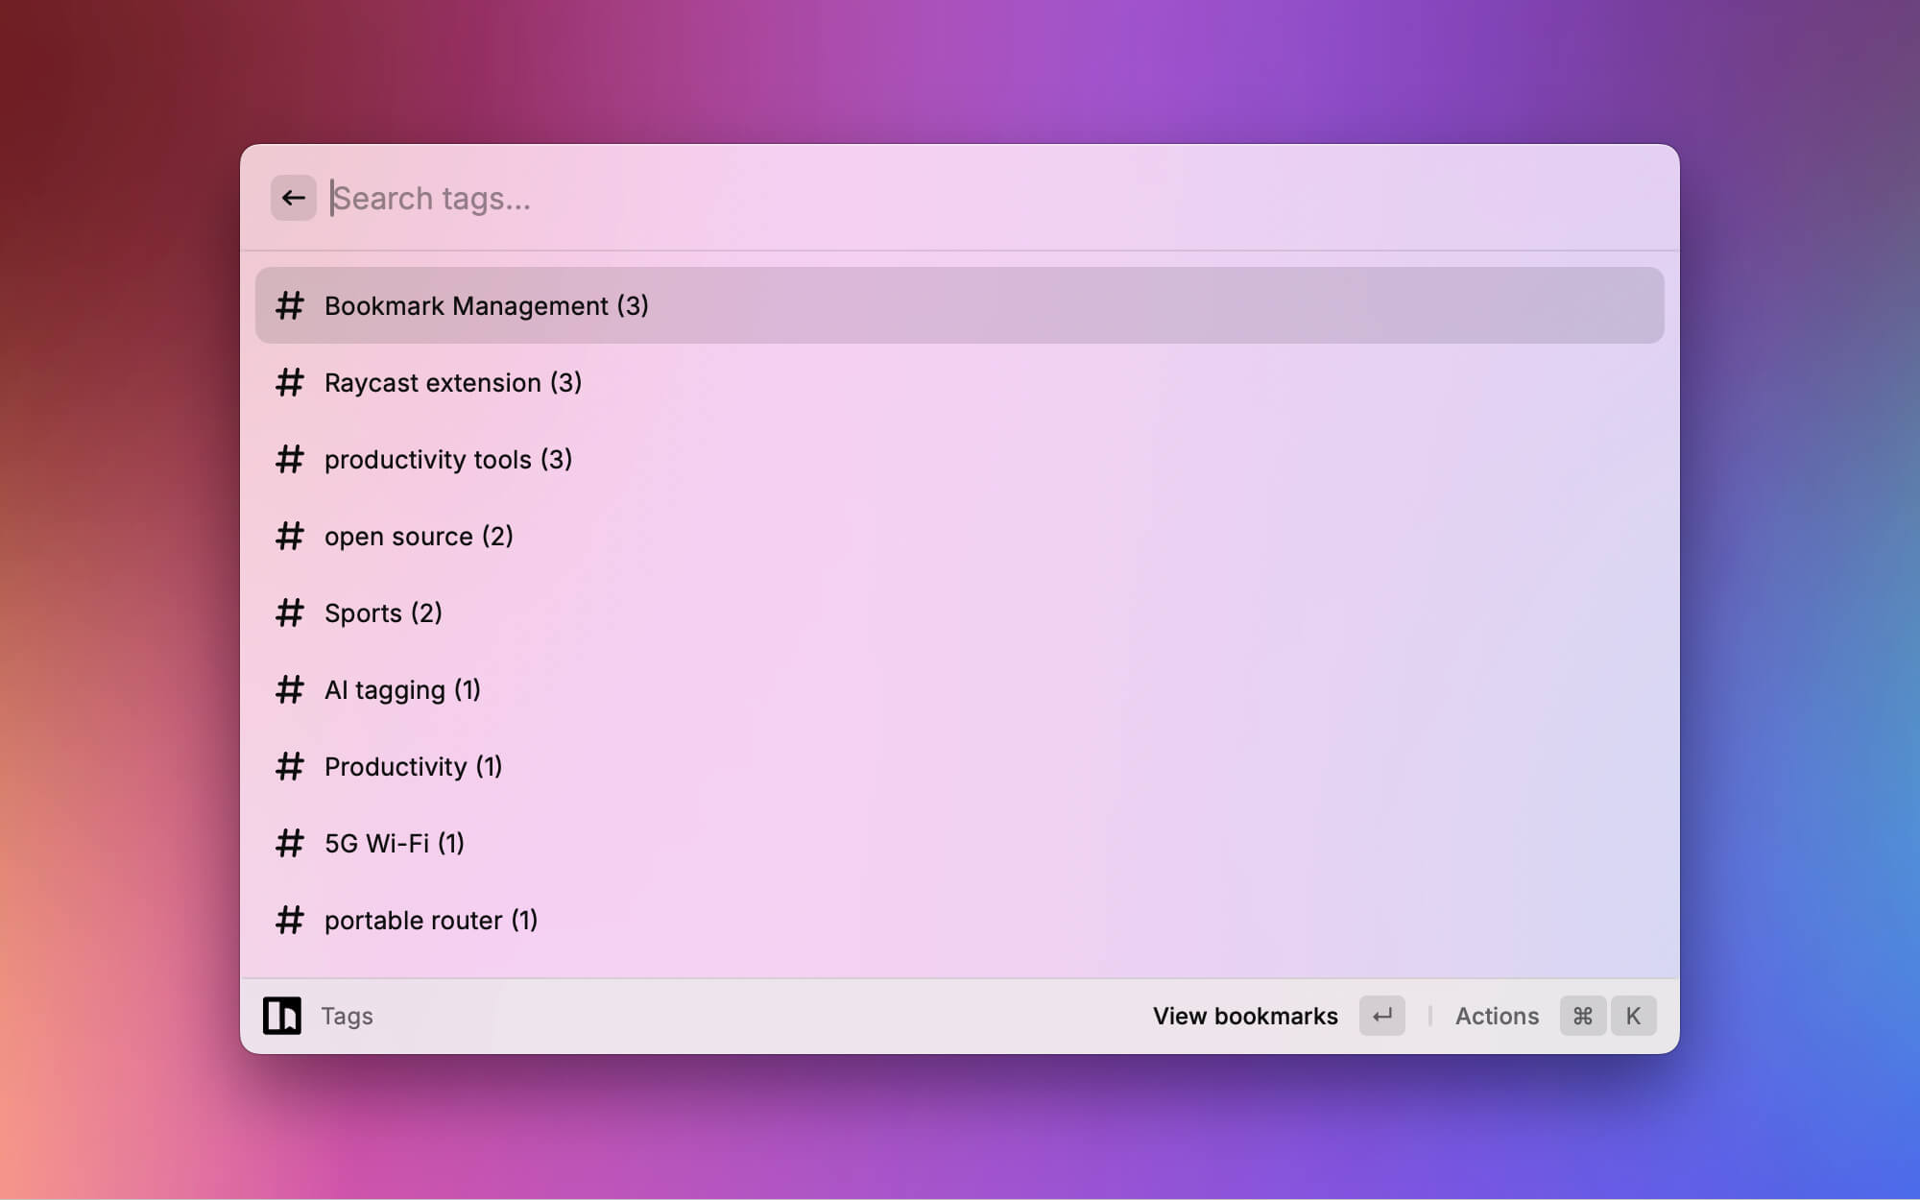Select the Sports tag
This screenshot has width=1920, height=1200.
coord(382,612)
